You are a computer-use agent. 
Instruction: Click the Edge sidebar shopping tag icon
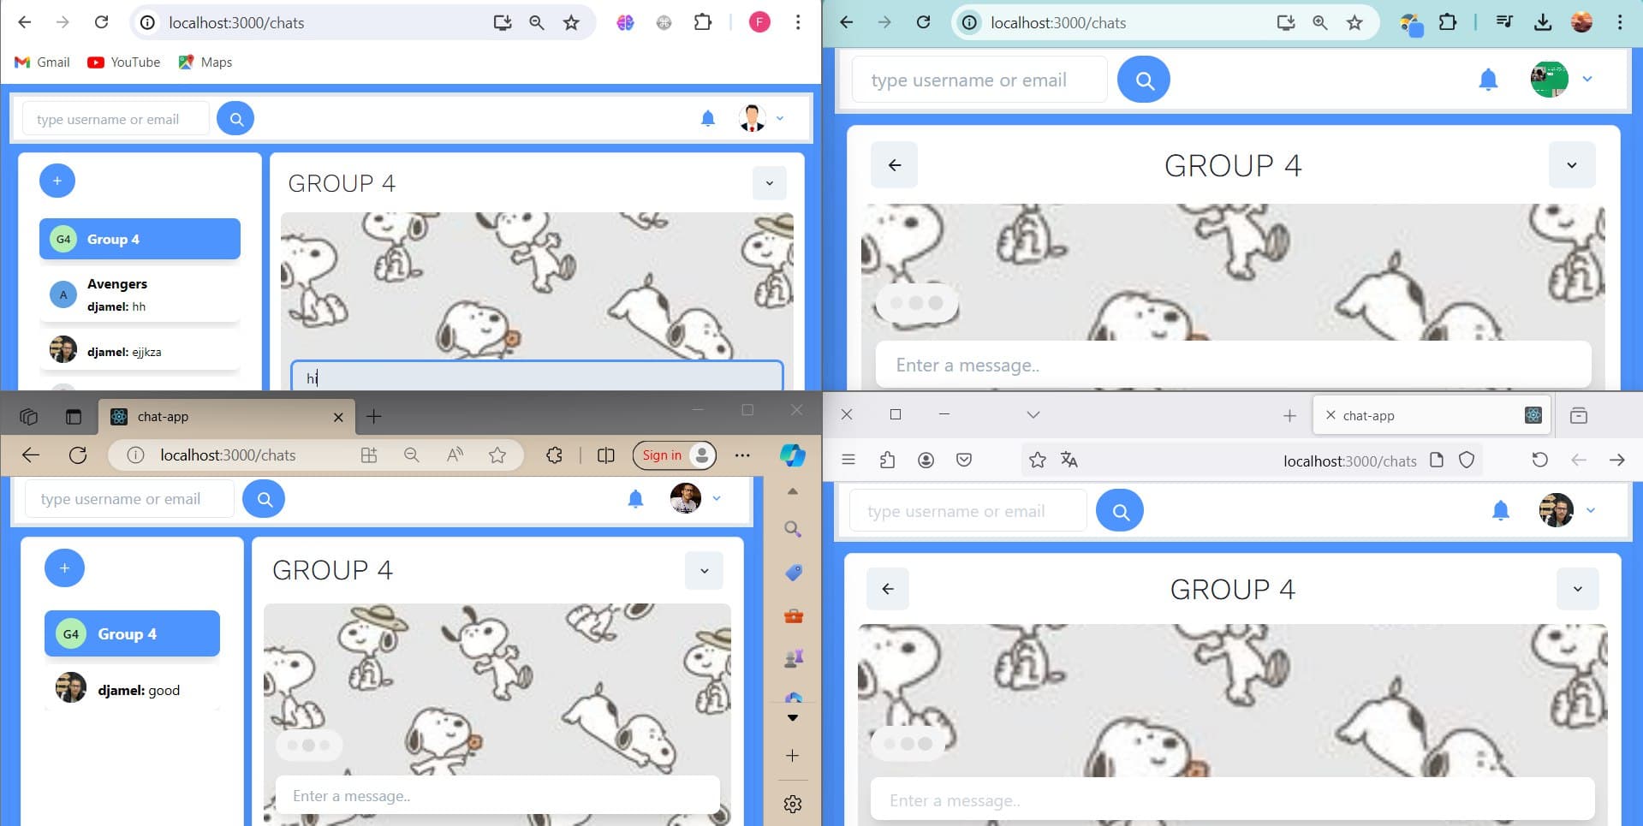click(x=793, y=573)
